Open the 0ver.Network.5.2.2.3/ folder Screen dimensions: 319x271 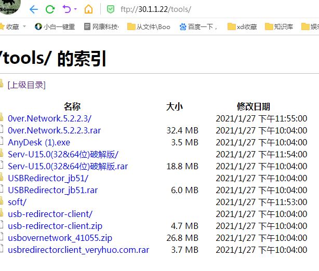tap(50, 118)
